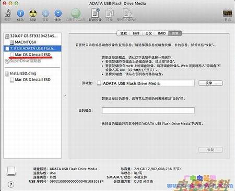The height and width of the screenshot is (191, 235).
Task: Click the Verify microscope toolbar icon
Action: 8,14
